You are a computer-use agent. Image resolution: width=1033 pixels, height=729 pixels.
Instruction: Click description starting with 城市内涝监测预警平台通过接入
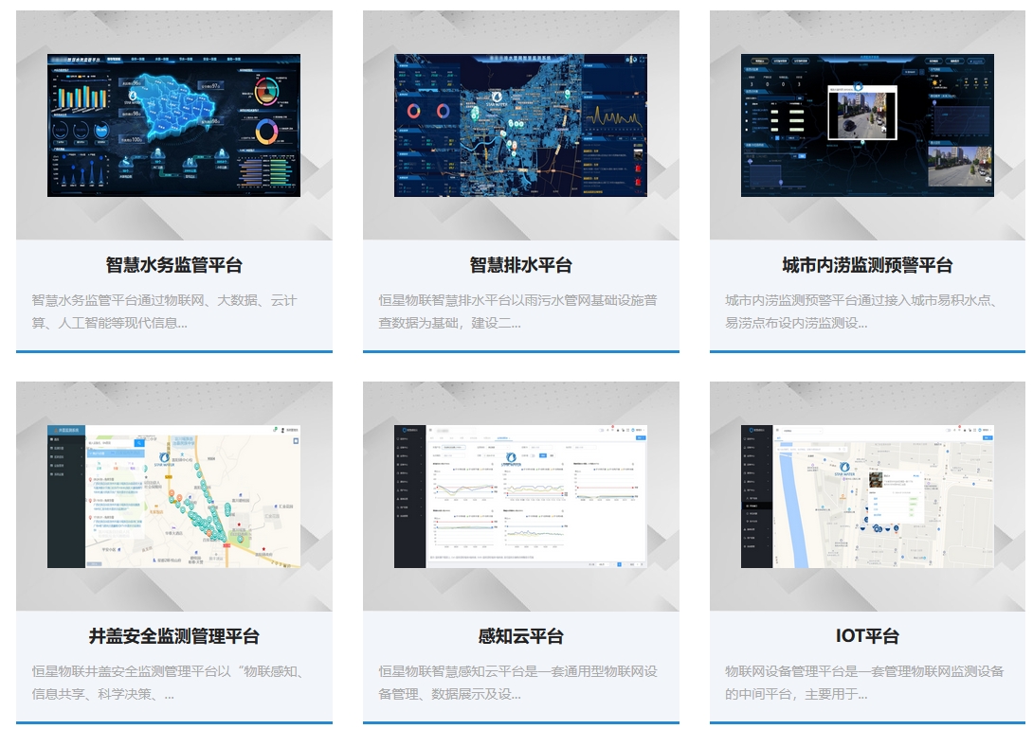point(864,311)
